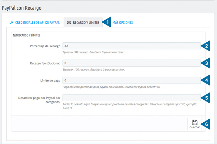The height and width of the screenshot is (144, 217).
Task: Click the money icon on Recargo tab
Action: click(69, 23)
